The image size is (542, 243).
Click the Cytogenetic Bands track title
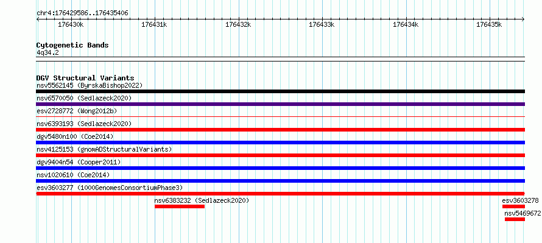click(x=72, y=45)
